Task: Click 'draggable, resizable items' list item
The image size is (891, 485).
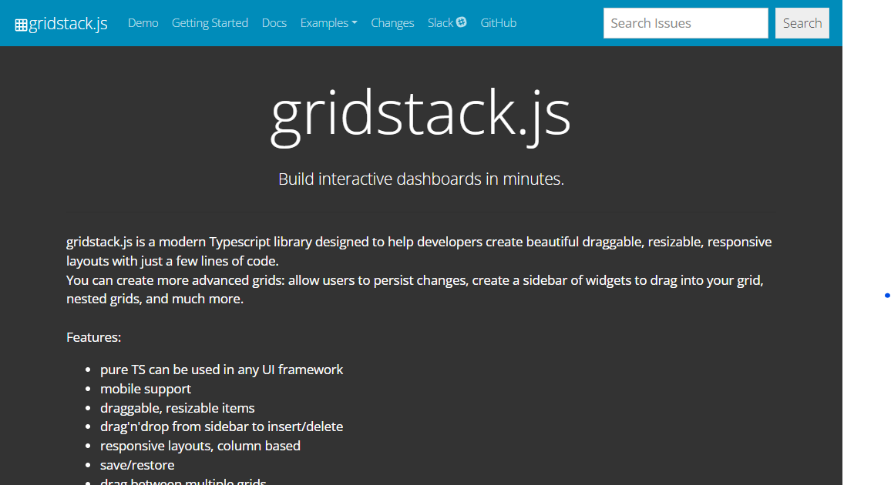Action: coord(177,408)
